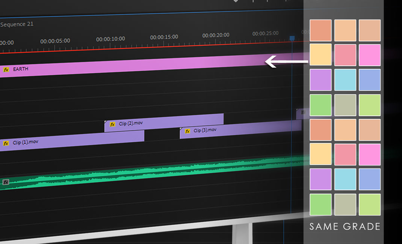Click the yellow fx icon beside the EARTH label
The height and width of the screenshot is (244, 402).
(x=6, y=69)
